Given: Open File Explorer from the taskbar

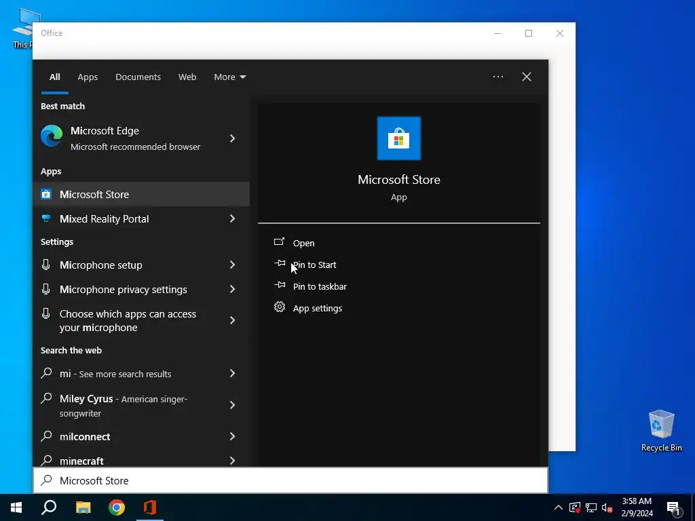Looking at the screenshot, I should [x=83, y=507].
